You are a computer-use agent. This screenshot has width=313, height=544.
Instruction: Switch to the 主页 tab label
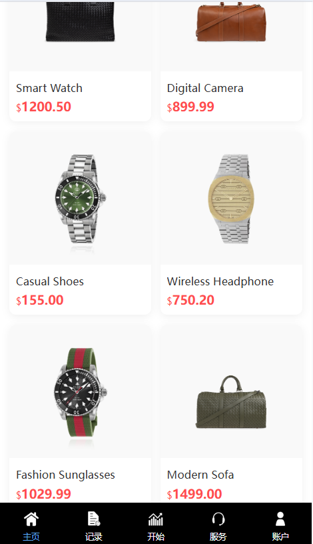31,537
